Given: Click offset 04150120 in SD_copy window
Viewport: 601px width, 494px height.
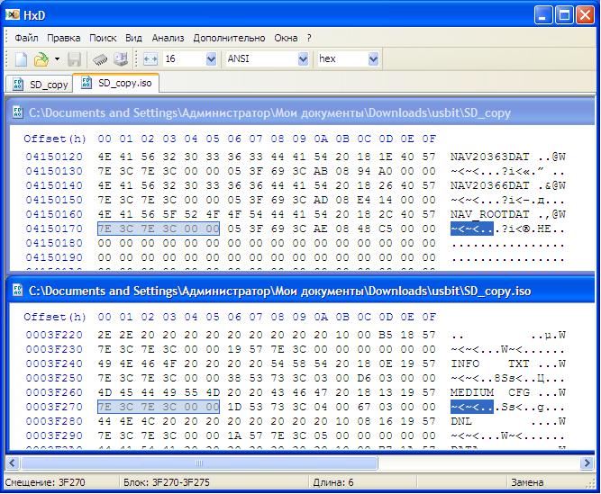Looking at the screenshot, I should (54, 157).
